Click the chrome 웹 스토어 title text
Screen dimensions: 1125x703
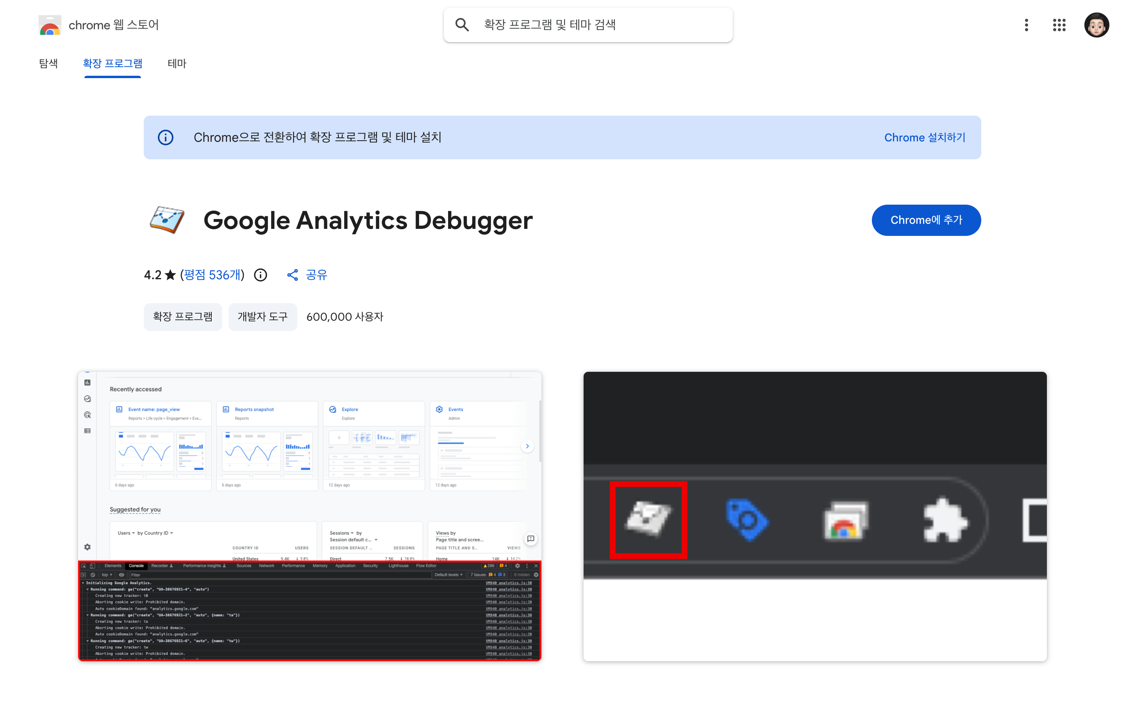pyautogui.click(x=114, y=25)
